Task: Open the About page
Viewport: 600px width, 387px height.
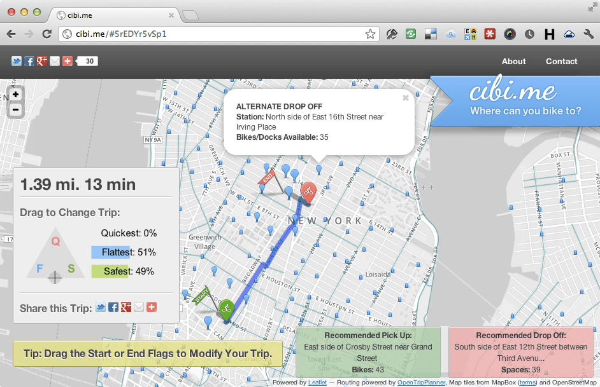Action: (x=513, y=62)
